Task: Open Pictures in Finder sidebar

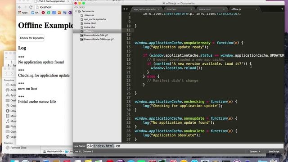Action: pyautogui.click(x=11, y=126)
